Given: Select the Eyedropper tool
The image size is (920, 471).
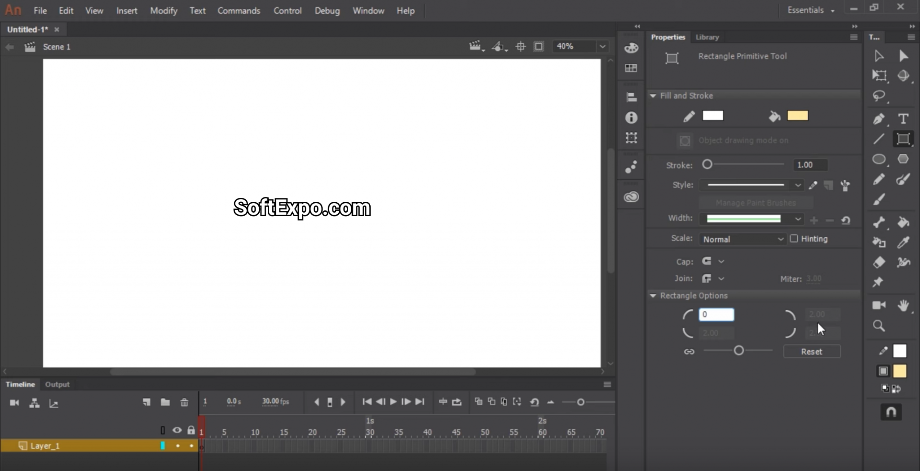Looking at the screenshot, I should coord(903,242).
